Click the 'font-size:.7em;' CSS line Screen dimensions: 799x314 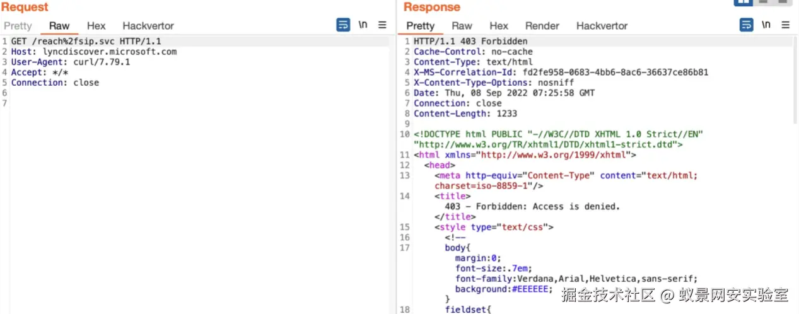click(x=493, y=268)
